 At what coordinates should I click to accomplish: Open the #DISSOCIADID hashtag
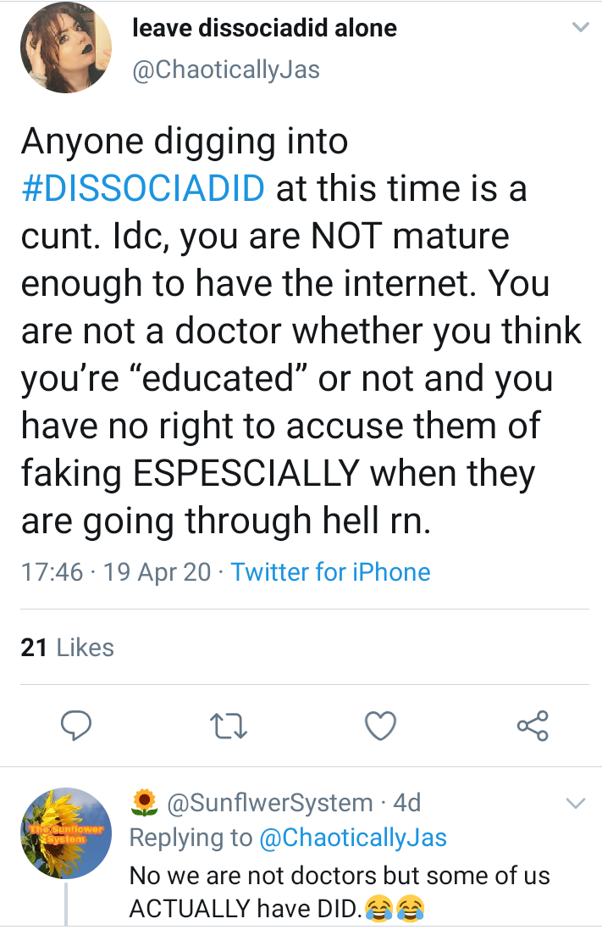click(143, 187)
